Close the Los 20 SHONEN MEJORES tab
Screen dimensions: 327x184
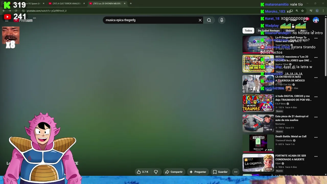pos(125,4)
